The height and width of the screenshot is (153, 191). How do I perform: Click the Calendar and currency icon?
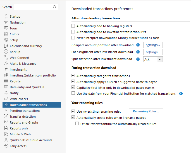6,46
